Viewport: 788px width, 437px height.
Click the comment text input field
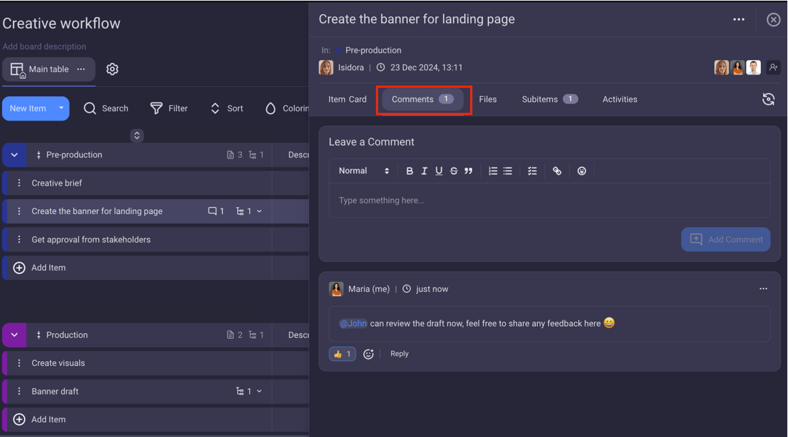coord(549,201)
